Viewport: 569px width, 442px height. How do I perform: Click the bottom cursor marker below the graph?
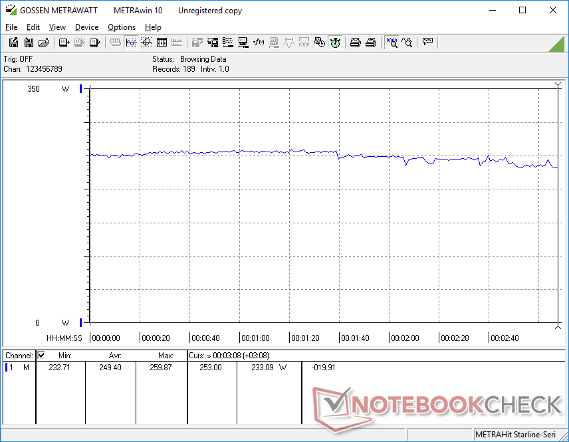pyautogui.click(x=558, y=326)
